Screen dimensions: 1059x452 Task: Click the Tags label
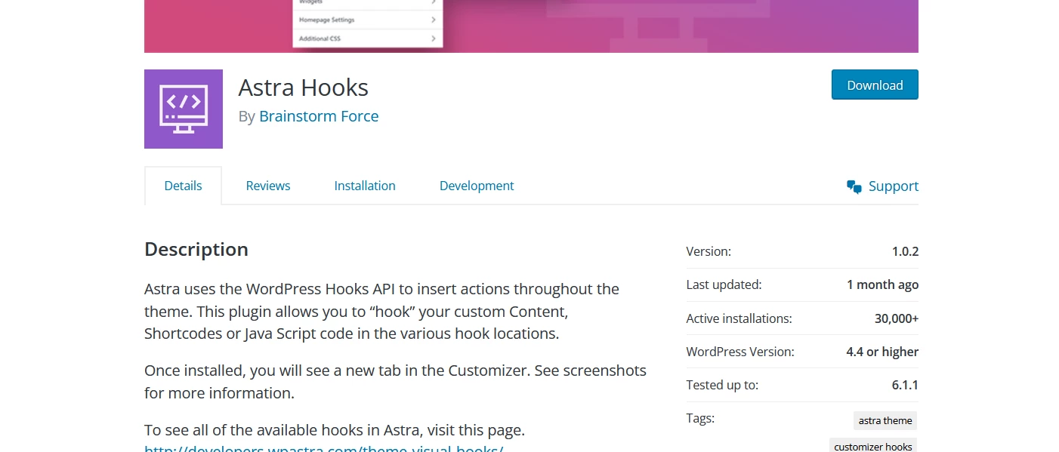[x=700, y=418]
